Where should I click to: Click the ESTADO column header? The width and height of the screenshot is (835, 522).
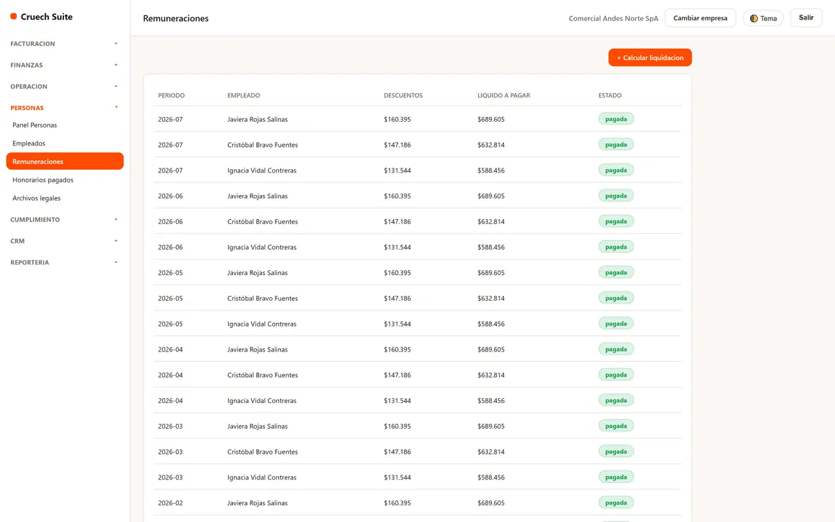click(x=610, y=95)
